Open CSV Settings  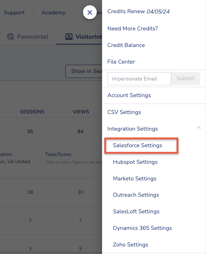point(124,112)
